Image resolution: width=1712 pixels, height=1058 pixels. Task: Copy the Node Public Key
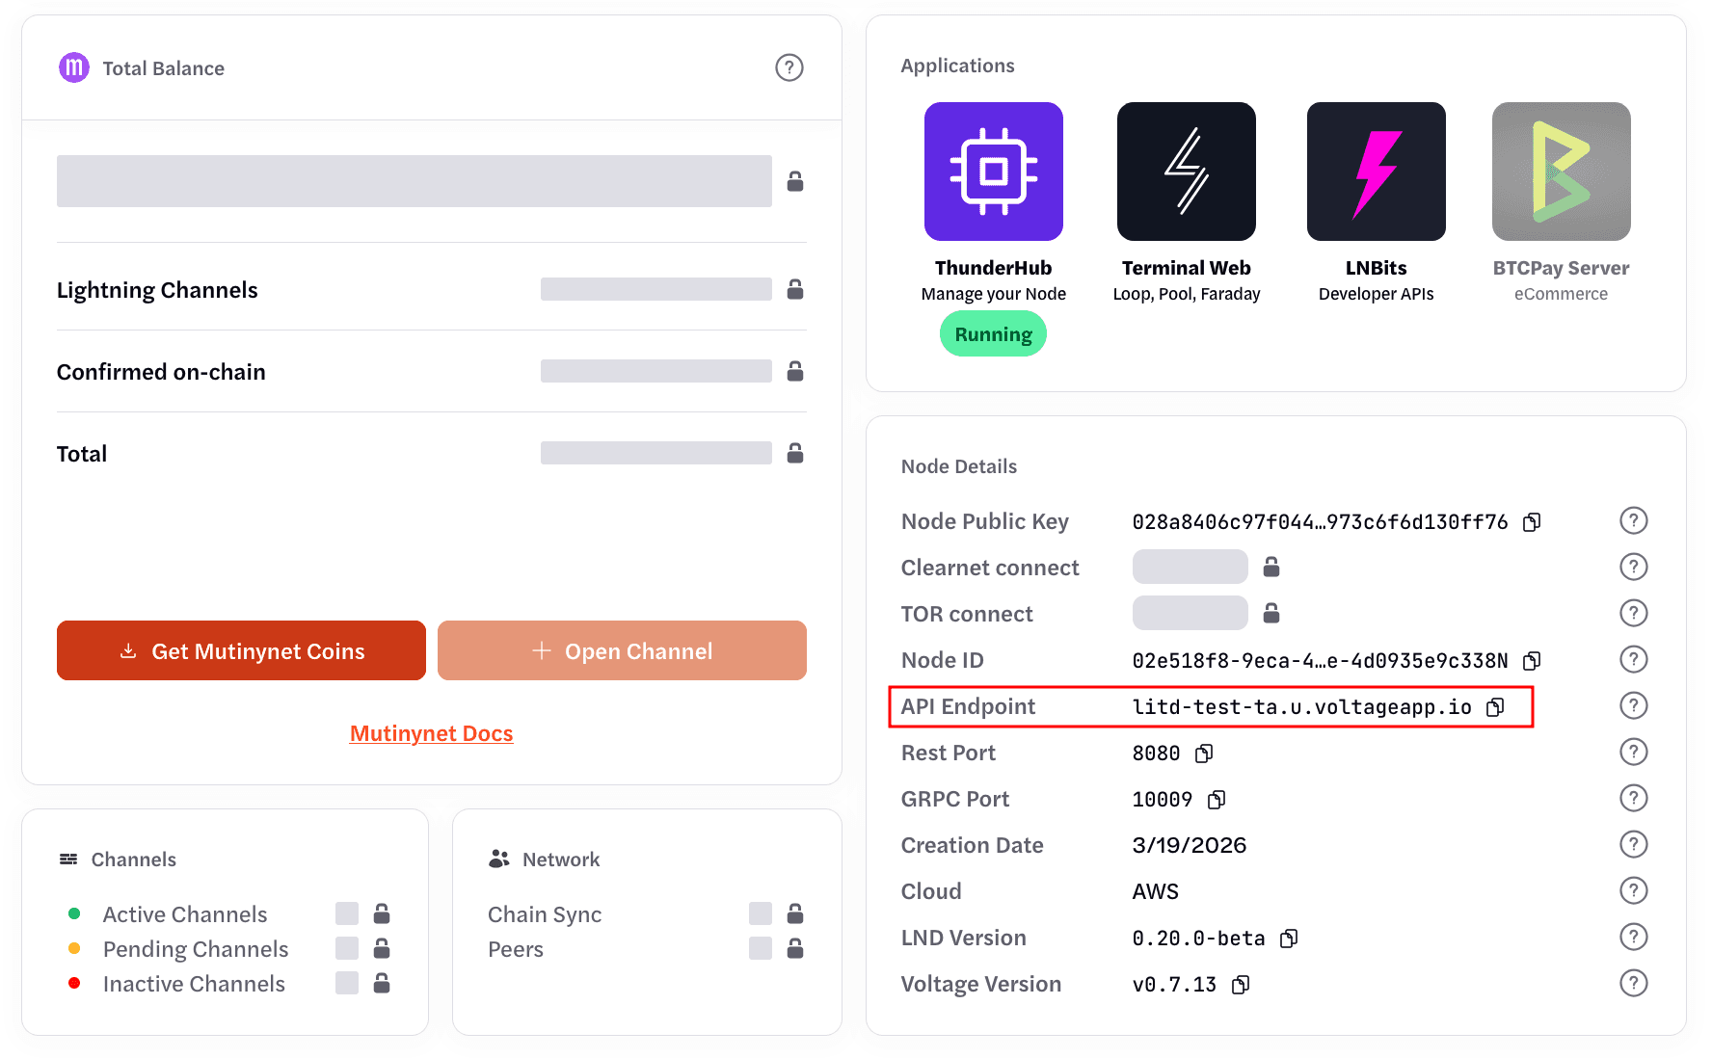pos(1532,522)
